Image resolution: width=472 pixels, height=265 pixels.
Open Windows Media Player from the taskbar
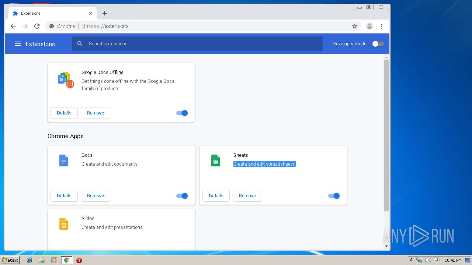point(54,260)
